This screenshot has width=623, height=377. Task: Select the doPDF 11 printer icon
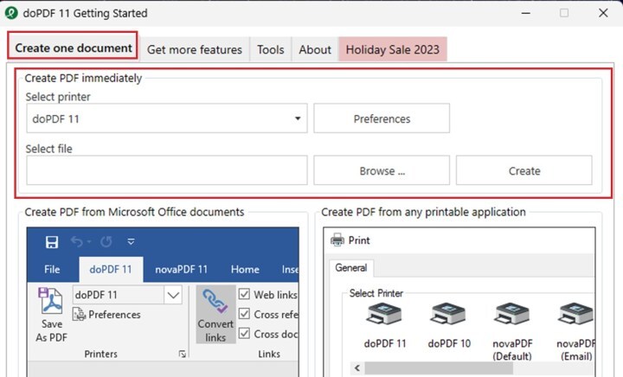click(x=384, y=314)
